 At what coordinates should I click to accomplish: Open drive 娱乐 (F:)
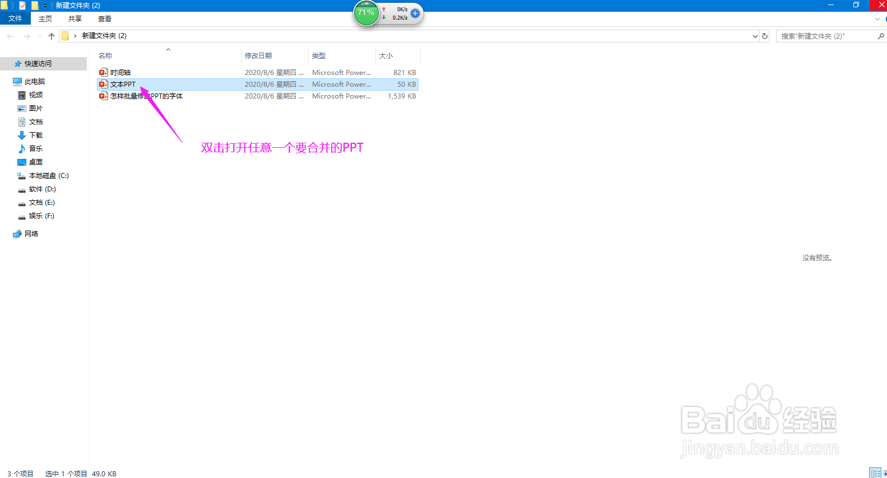point(41,216)
